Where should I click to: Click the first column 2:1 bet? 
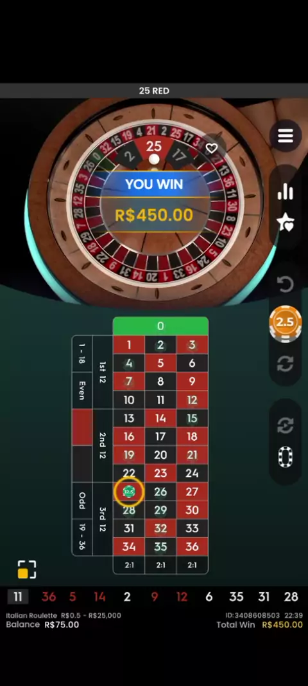point(129,565)
